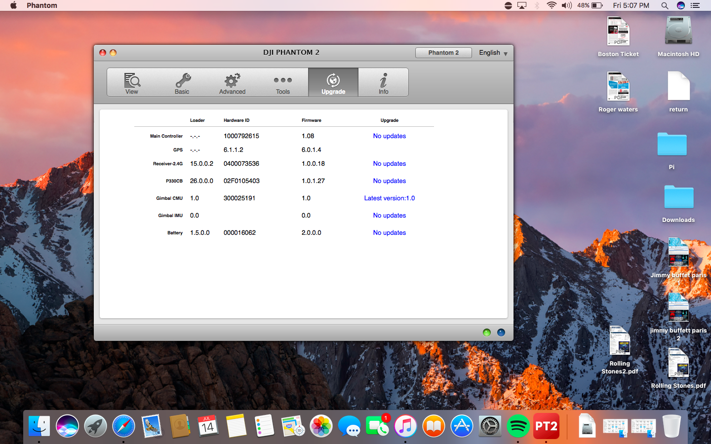The height and width of the screenshot is (444, 711).
Task: Open Siri from the menu bar
Action: coord(681,5)
